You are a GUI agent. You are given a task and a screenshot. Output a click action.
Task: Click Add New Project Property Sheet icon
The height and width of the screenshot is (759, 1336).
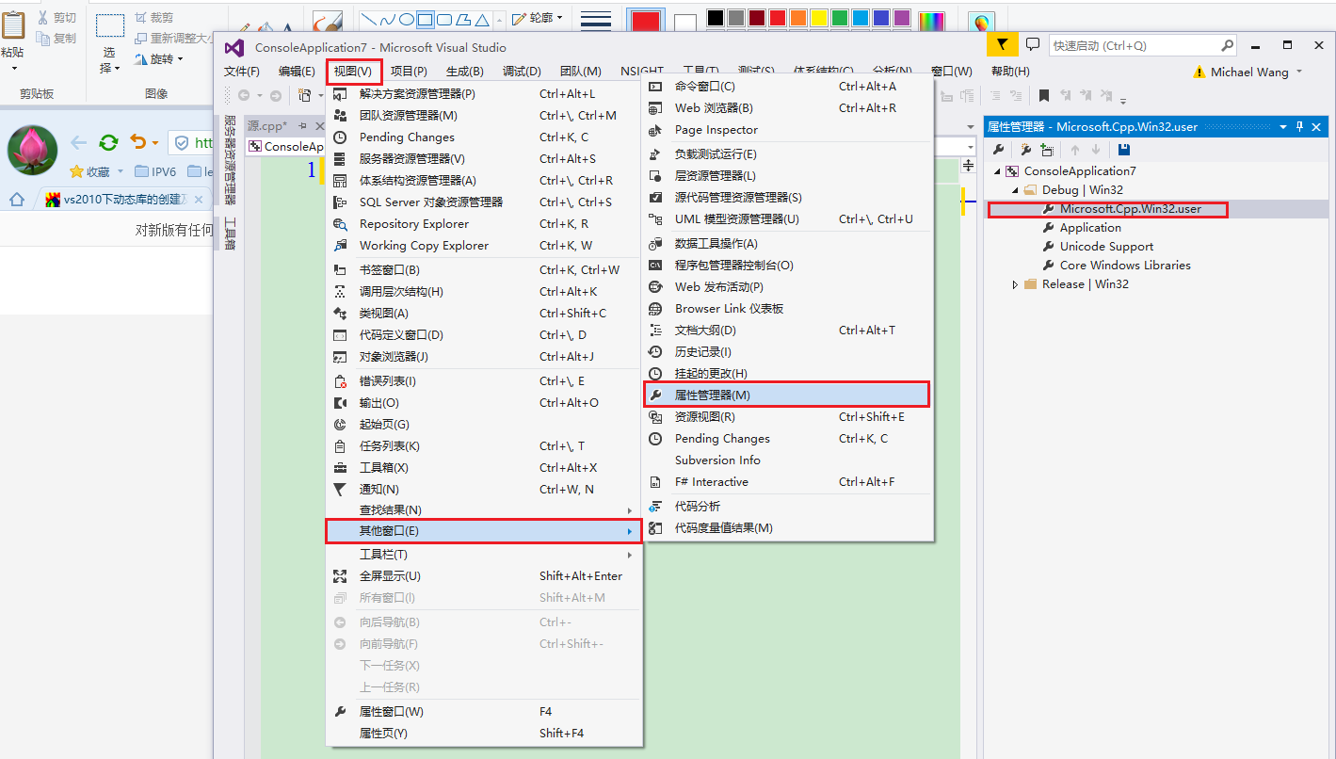point(1026,150)
